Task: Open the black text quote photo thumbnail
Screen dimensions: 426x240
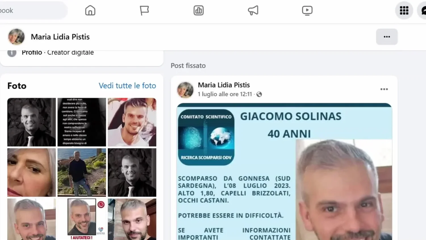Action: click(82, 122)
